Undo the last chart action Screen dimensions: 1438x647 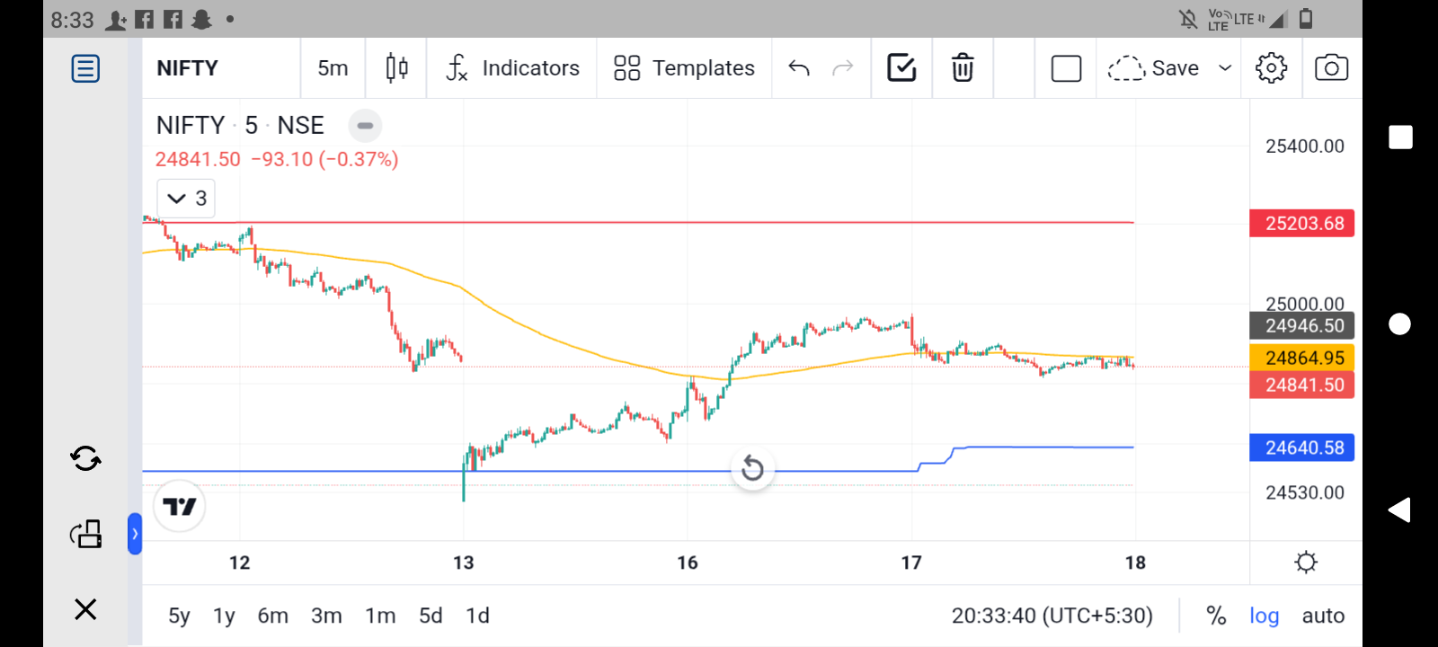(x=799, y=68)
